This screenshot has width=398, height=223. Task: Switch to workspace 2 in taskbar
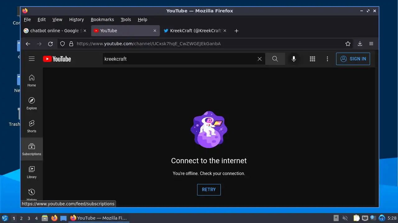[x=21, y=218]
